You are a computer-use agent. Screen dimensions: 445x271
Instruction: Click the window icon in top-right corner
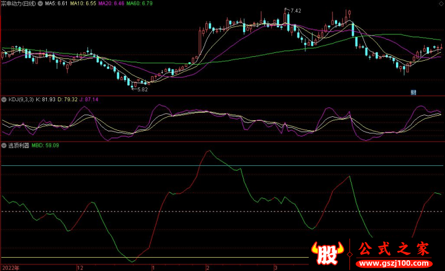click(441, 3)
